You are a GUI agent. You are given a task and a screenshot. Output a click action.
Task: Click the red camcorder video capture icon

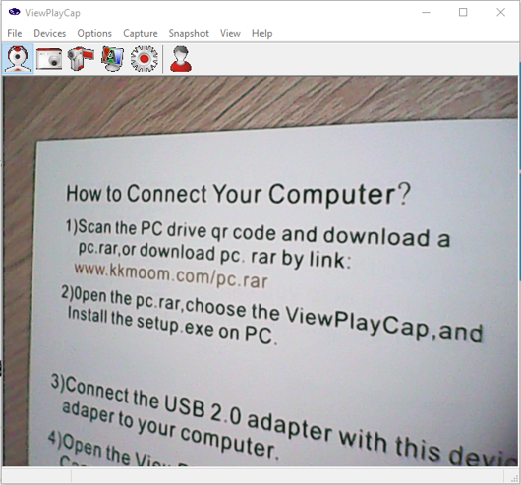(x=81, y=59)
